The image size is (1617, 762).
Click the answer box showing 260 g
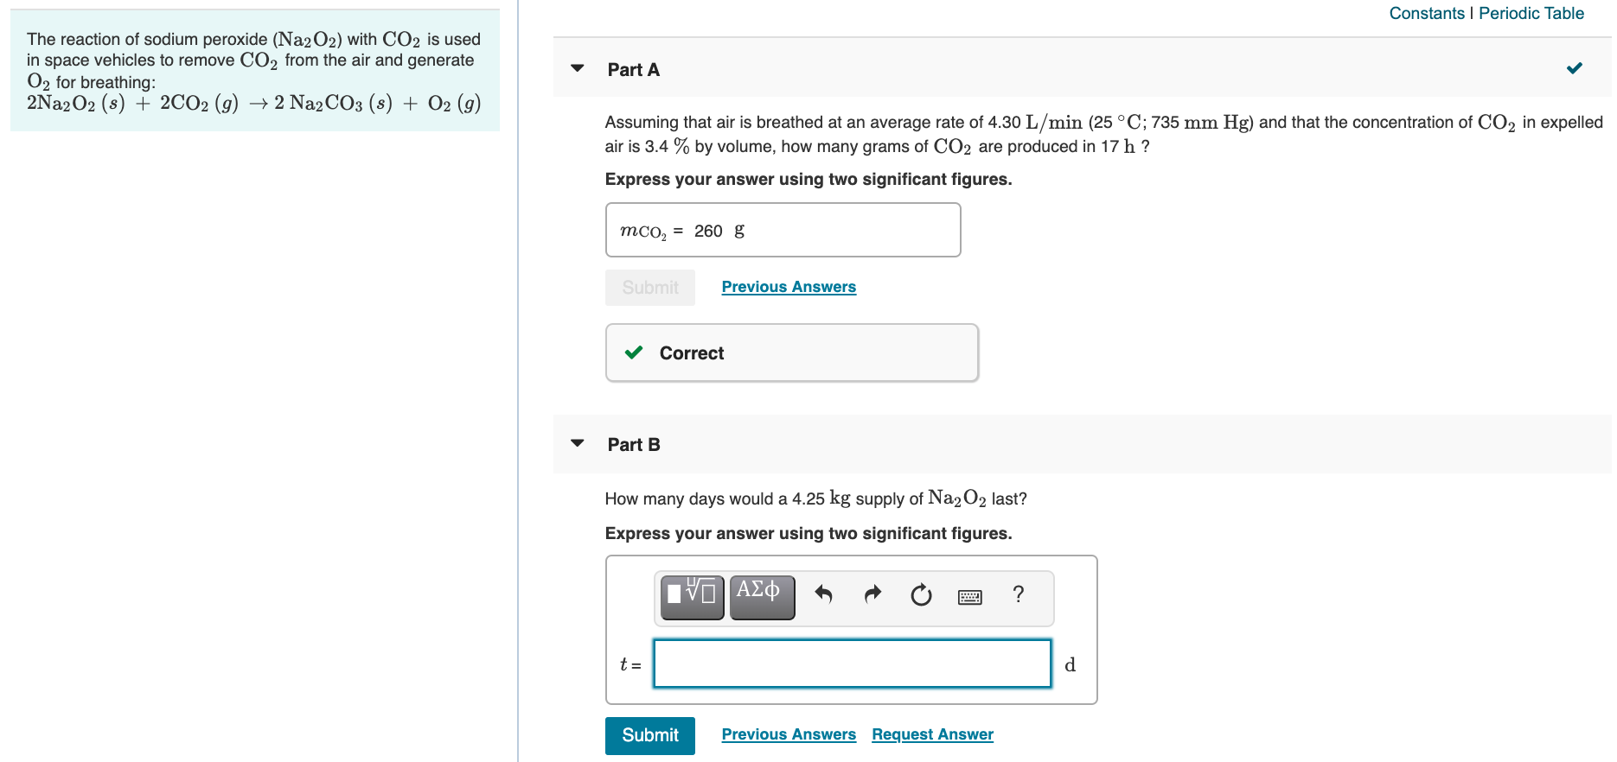click(x=783, y=230)
